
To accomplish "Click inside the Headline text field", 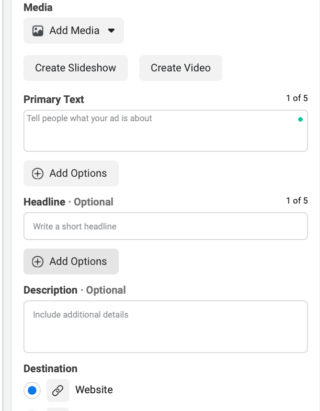I will [x=165, y=226].
